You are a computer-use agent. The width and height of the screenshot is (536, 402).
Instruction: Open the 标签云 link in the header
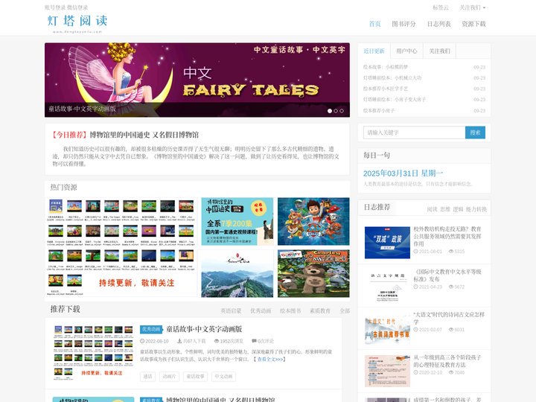pos(441,7)
